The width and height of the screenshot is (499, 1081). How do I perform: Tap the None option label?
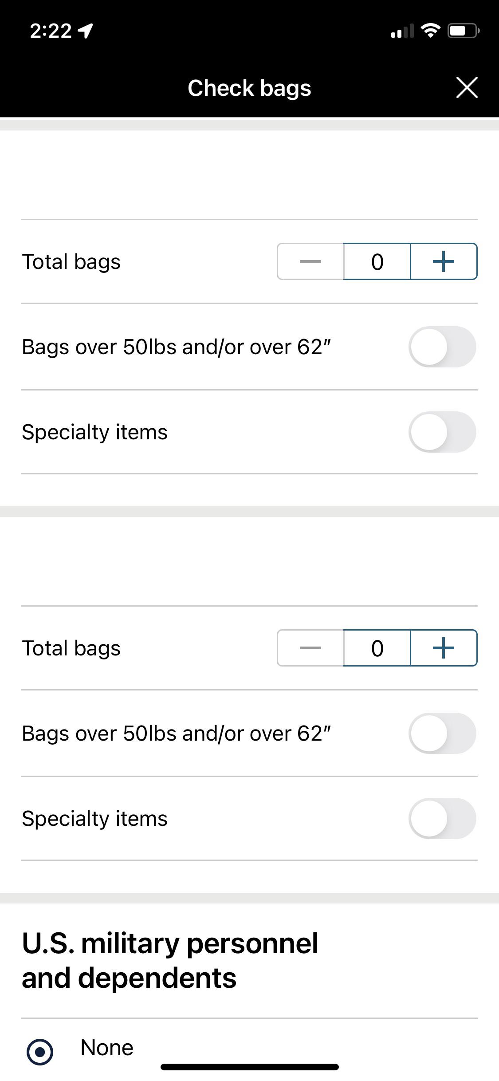coord(106,1047)
